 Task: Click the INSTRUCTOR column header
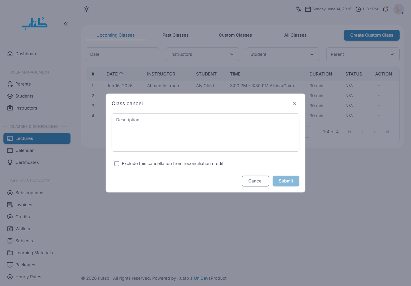click(x=161, y=74)
